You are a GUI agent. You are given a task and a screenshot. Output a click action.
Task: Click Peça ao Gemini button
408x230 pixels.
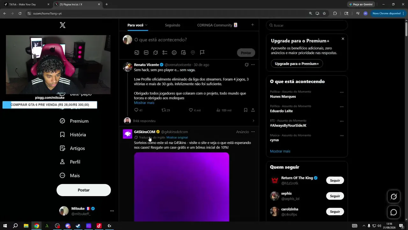coord(361,4)
